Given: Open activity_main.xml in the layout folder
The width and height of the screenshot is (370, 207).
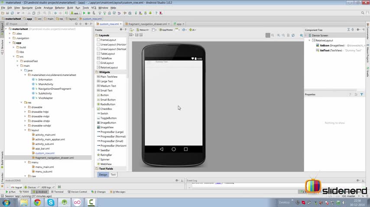Looking at the screenshot, I should pyautogui.click(x=45, y=135).
